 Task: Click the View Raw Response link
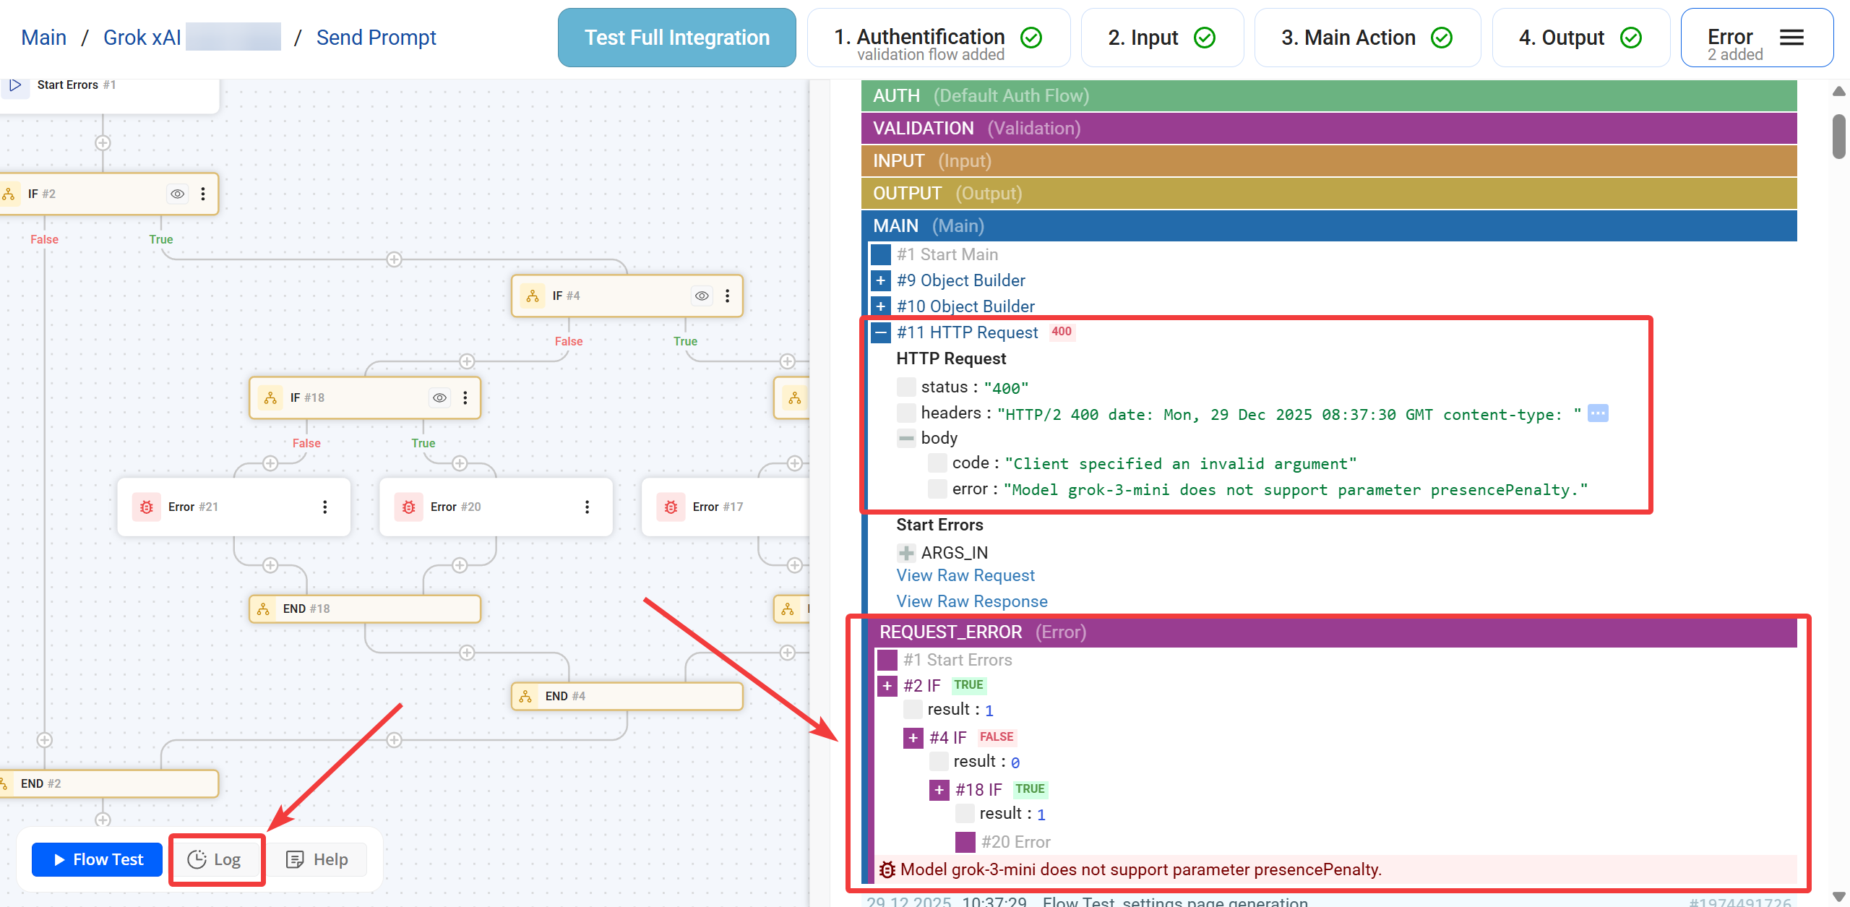[x=971, y=601]
